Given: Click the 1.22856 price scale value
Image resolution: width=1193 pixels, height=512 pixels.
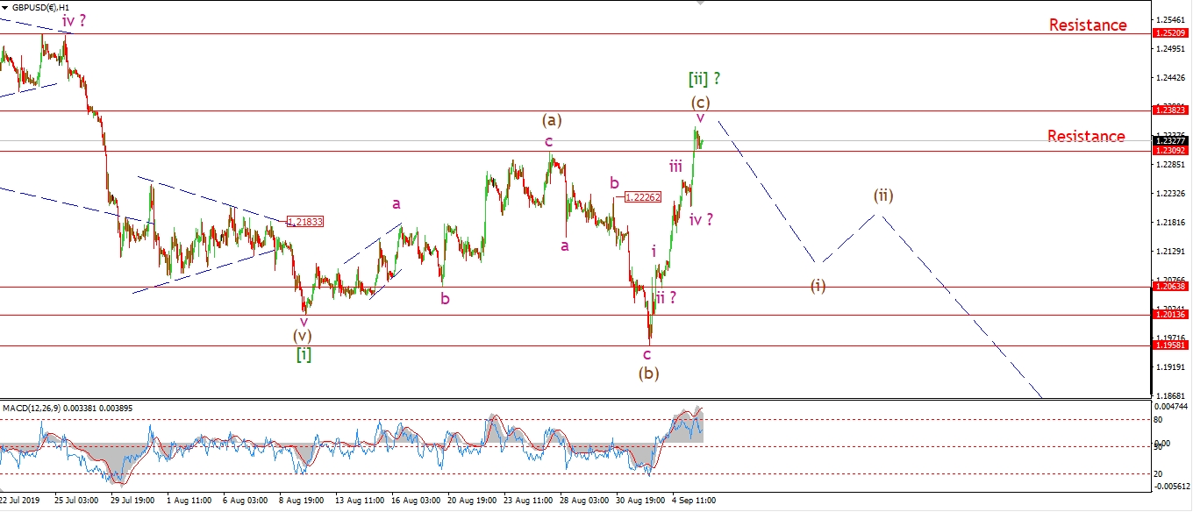Looking at the screenshot, I should click(x=1173, y=165).
